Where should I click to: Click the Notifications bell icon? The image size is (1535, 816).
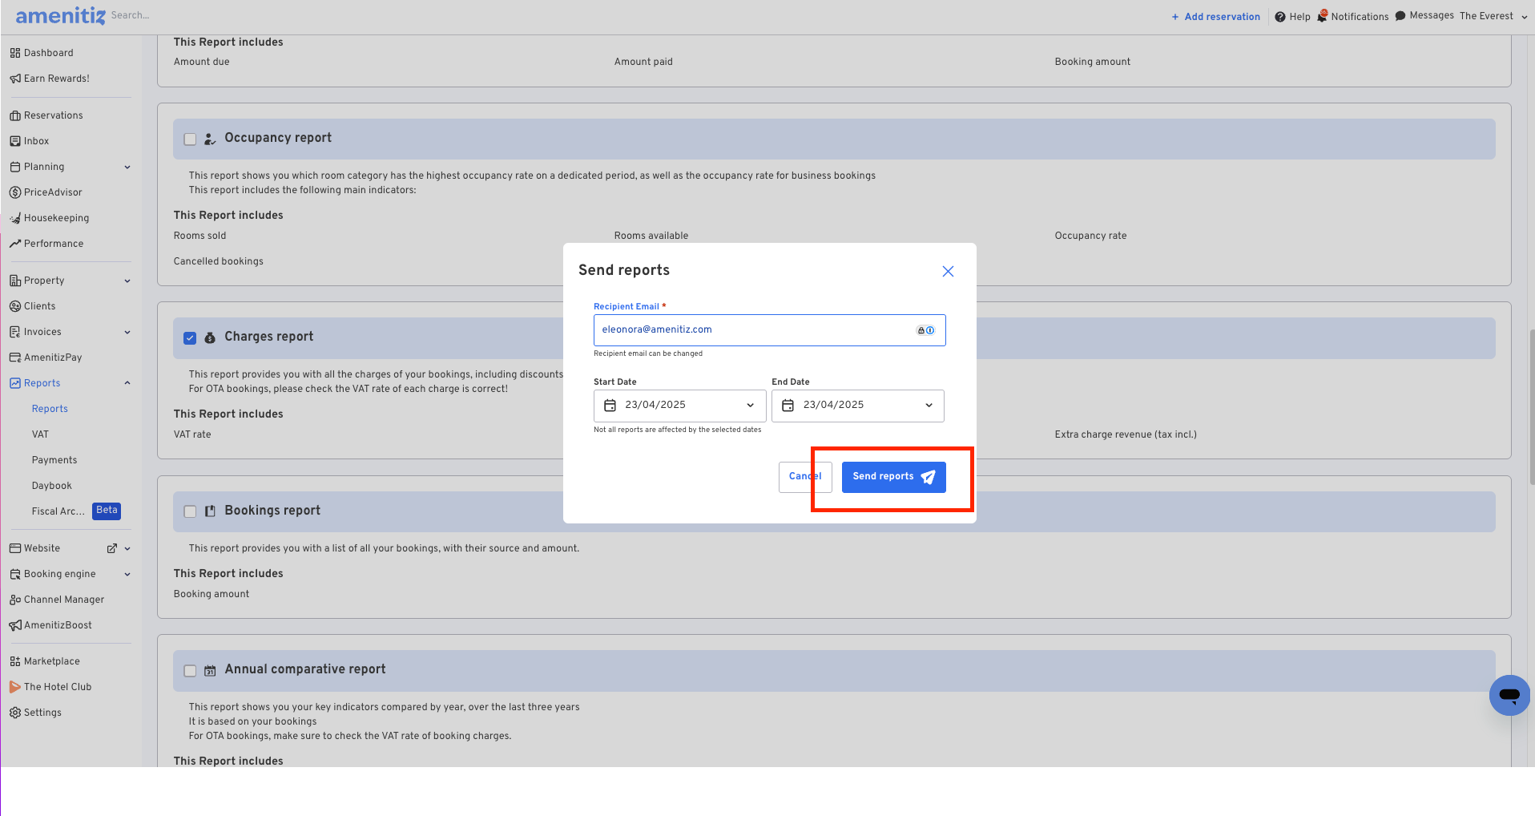click(1323, 16)
